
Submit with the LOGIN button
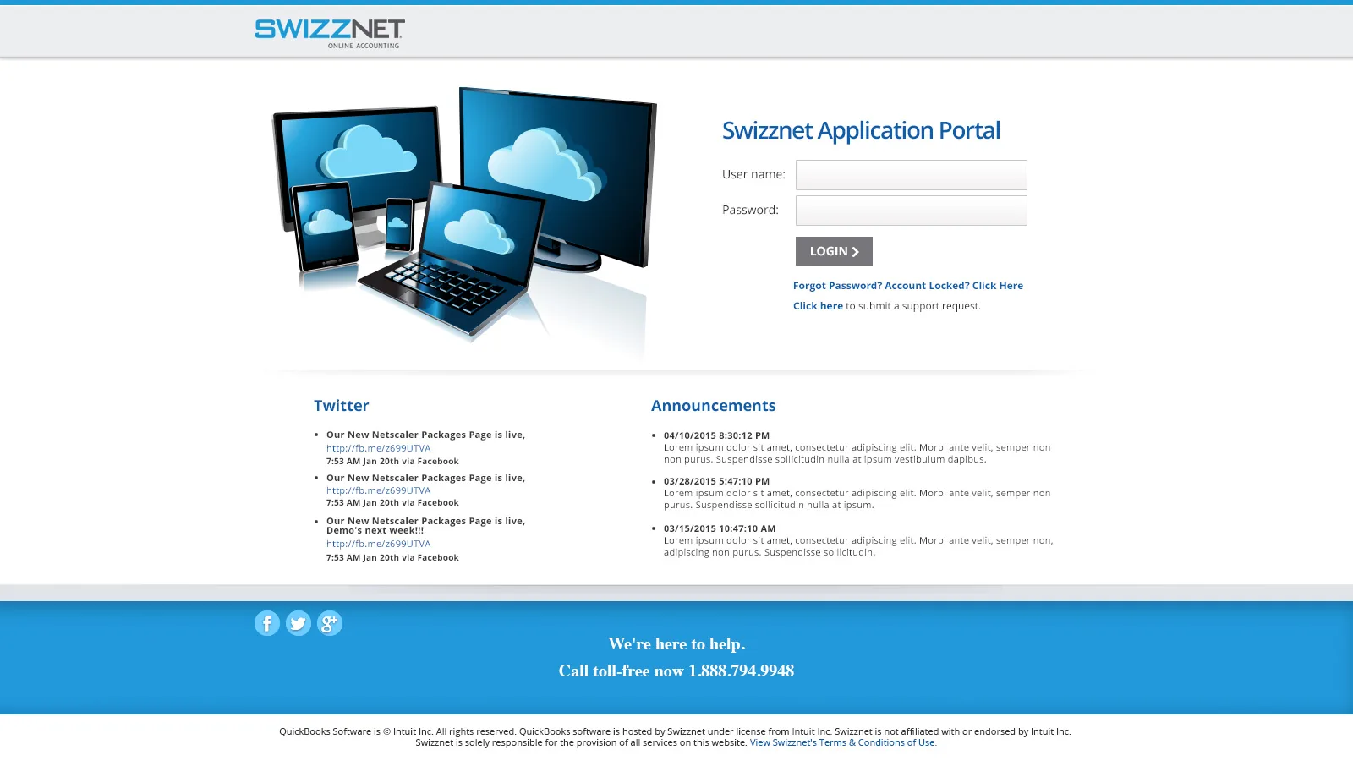(834, 251)
